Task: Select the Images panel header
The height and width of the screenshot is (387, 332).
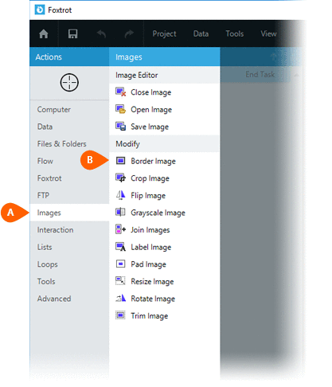Action: tap(165, 57)
